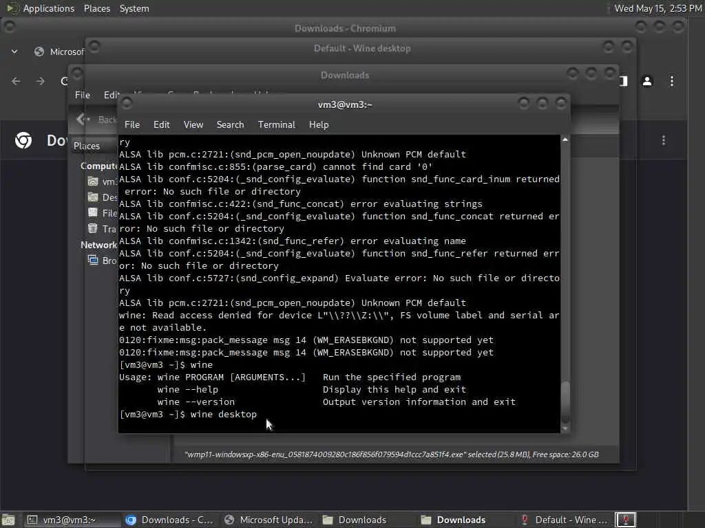The width and height of the screenshot is (705, 528).
Task: Open the Terminal menu in terminal window
Action: click(x=277, y=125)
